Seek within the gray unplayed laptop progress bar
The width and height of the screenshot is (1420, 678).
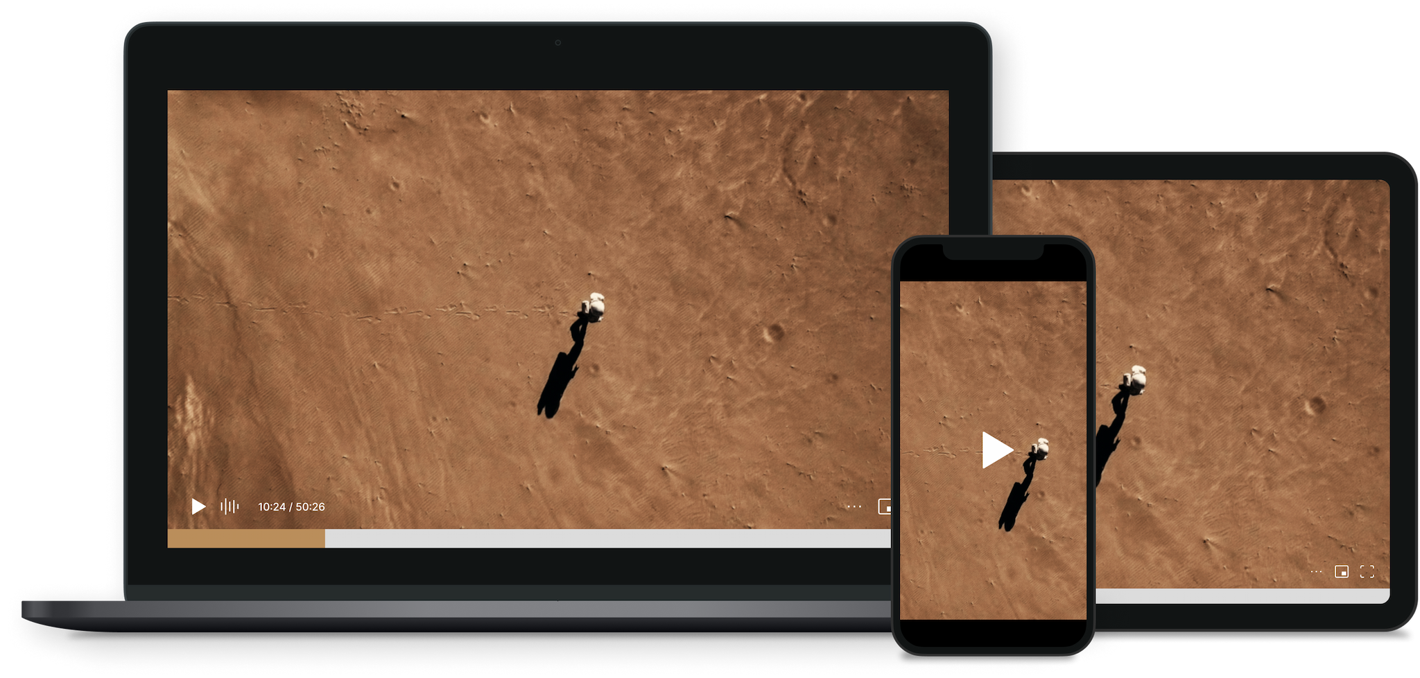[x=603, y=539]
